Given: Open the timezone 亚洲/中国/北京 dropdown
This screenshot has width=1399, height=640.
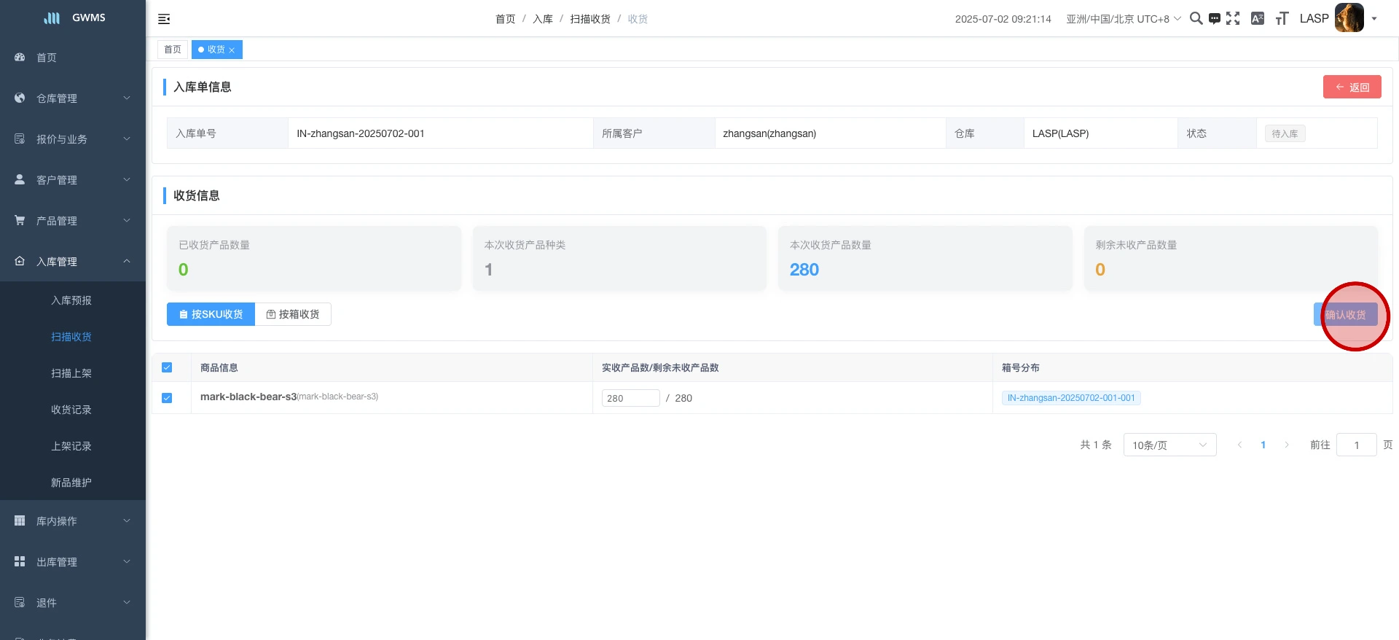Looking at the screenshot, I should (x=1123, y=19).
